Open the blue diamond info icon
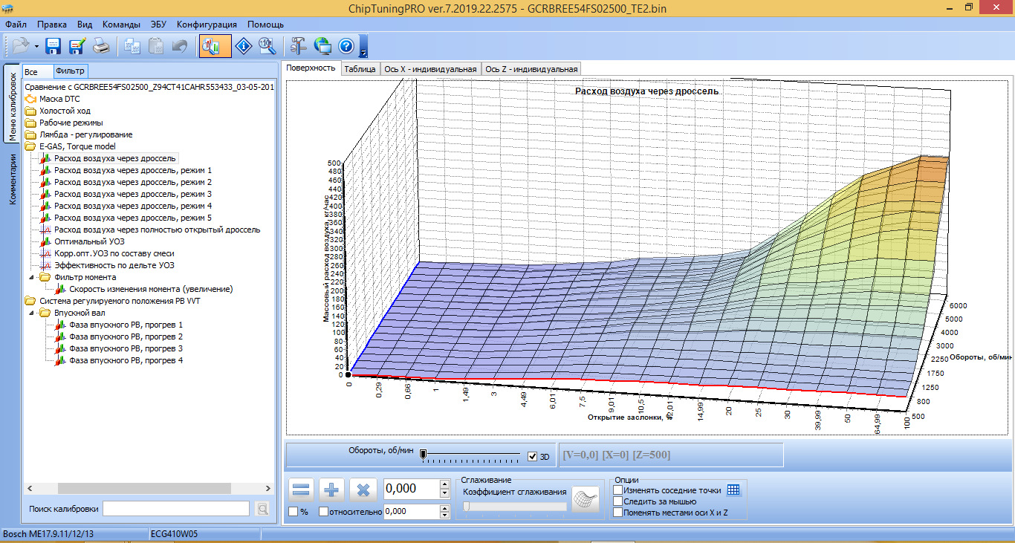The width and height of the screenshot is (1015, 543). coord(244,47)
